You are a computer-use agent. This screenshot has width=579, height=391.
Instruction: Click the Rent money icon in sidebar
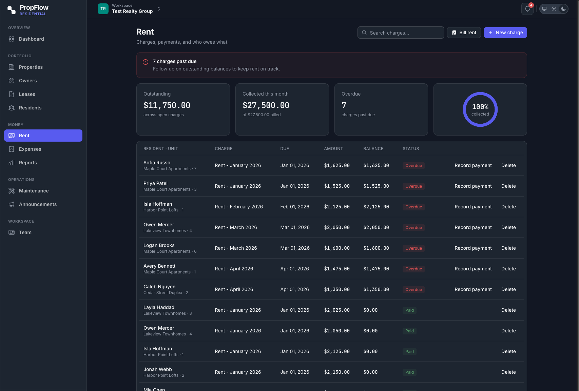point(12,136)
